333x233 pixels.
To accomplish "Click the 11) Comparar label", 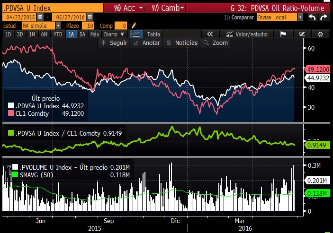I will 239,17.
